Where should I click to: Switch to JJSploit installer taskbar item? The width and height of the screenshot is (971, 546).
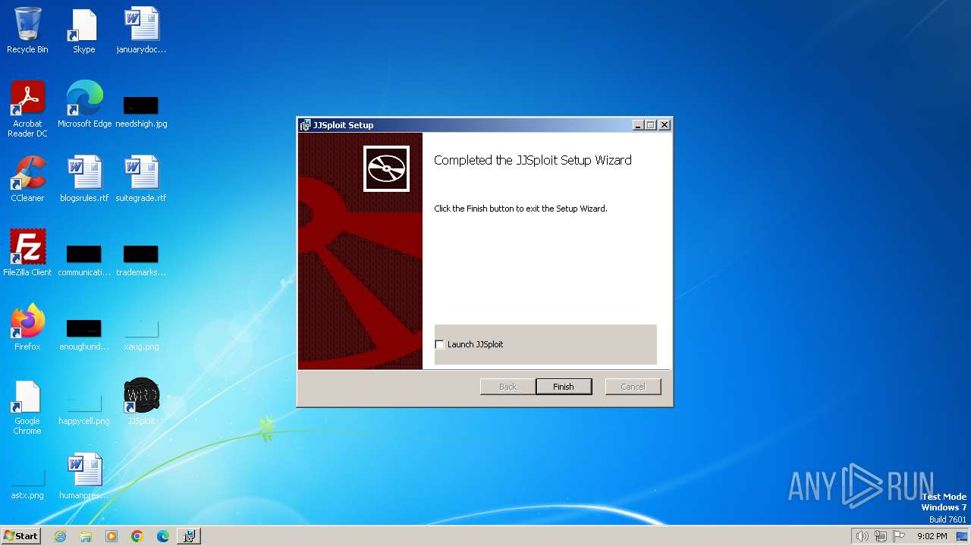(189, 536)
